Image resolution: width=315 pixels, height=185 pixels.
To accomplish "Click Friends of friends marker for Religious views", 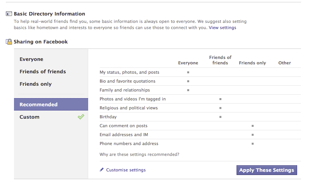I will tap(220, 108).
